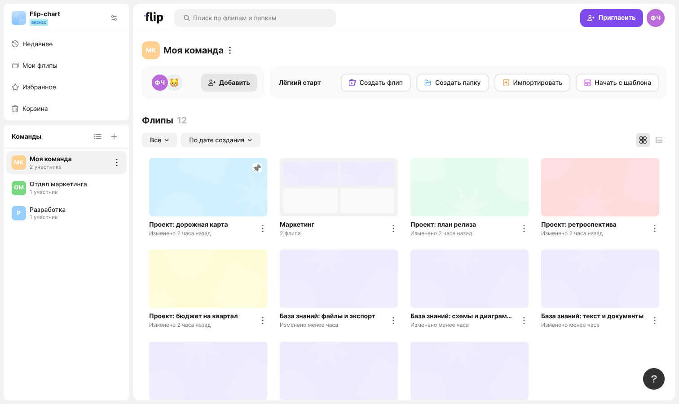Expand the Всё filter dropdown
This screenshot has height=404, width=679.
(x=159, y=140)
